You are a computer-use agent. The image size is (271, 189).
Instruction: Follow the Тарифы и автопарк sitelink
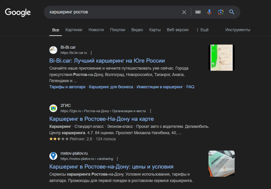coord(67,87)
